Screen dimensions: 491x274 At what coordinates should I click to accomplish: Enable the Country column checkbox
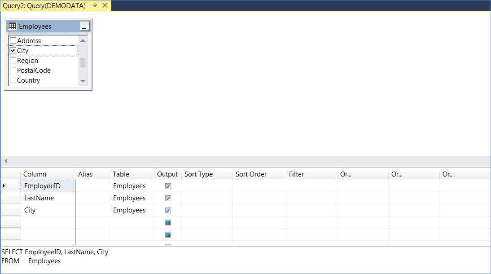click(x=13, y=80)
